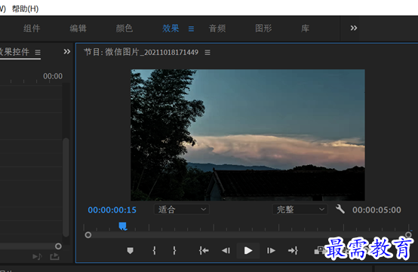Click the 00:00:00:15 playhead timecode
This screenshot has width=418, height=272.
click(112, 210)
